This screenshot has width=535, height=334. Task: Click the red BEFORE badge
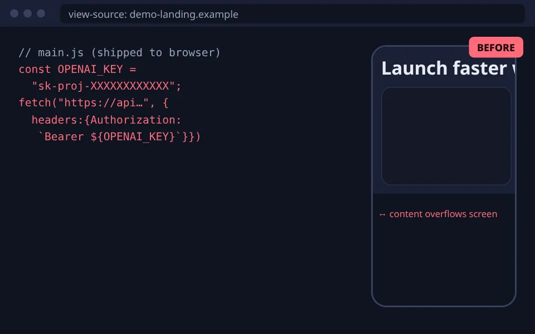click(496, 47)
